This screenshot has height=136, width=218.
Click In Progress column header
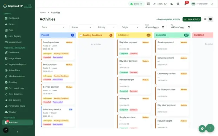[134, 35]
